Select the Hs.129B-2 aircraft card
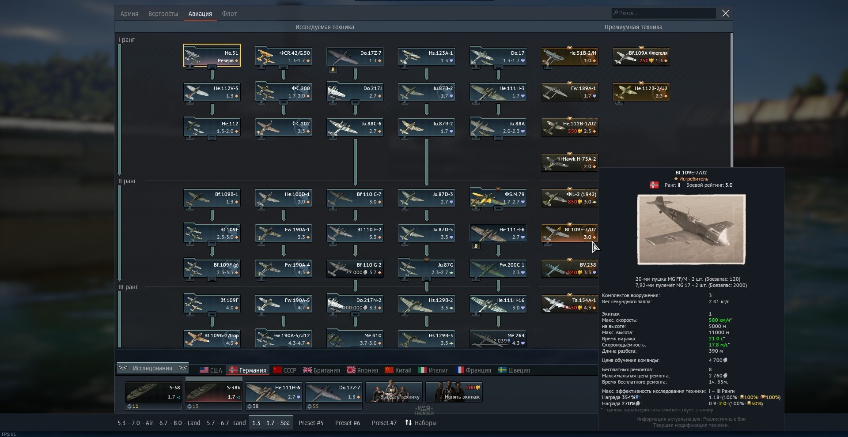The width and height of the screenshot is (848, 437). 427,303
